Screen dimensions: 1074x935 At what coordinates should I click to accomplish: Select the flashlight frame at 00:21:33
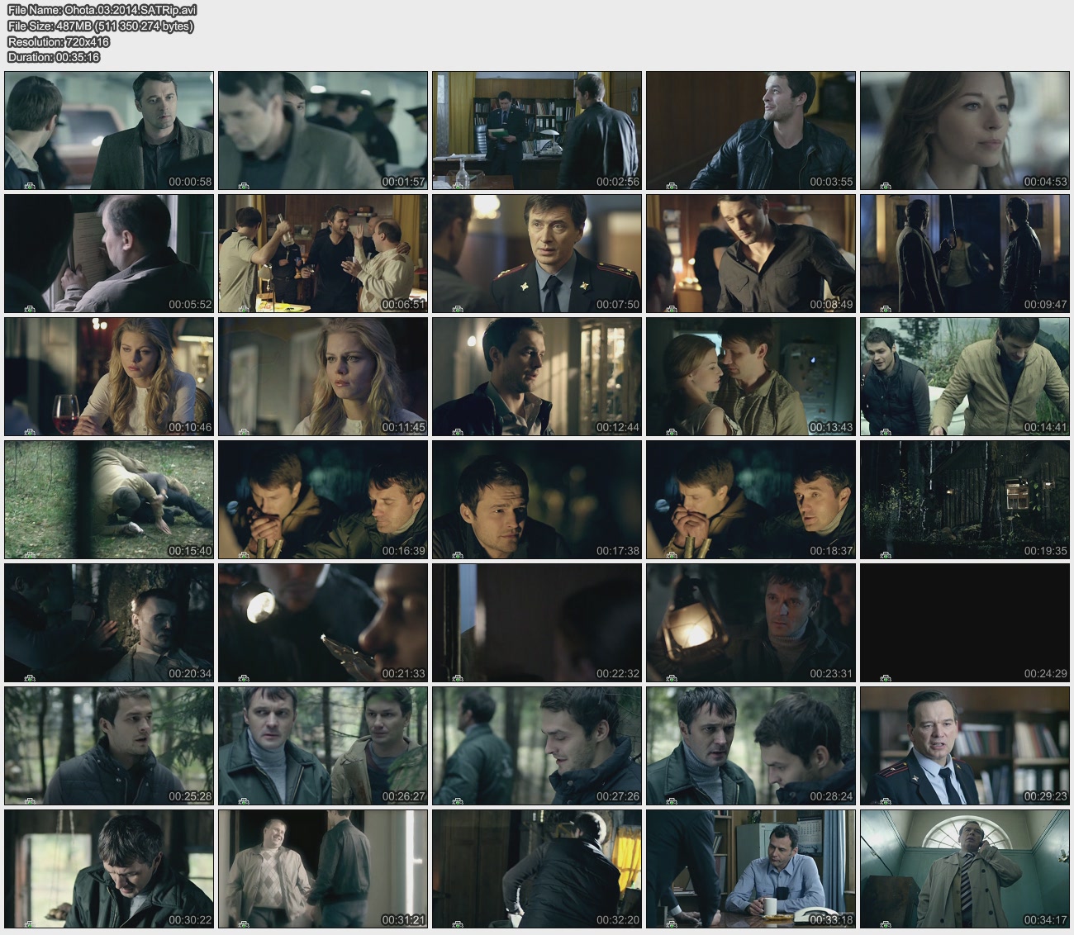[x=322, y=623]
